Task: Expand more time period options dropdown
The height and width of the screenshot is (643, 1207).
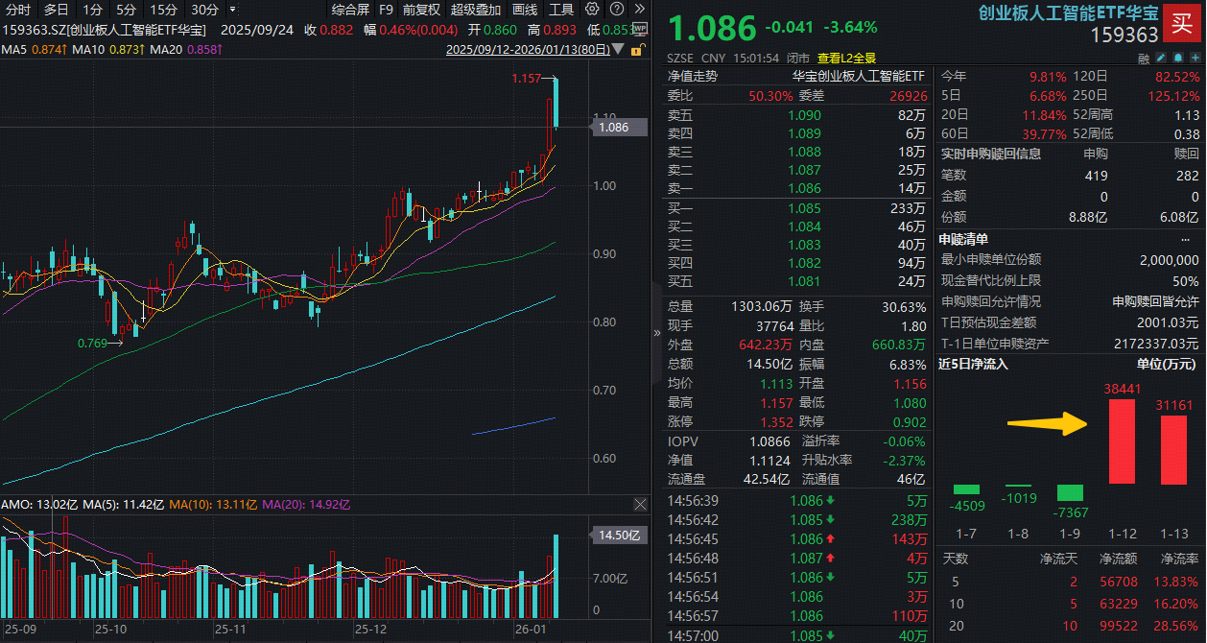Action: (233, 10)
